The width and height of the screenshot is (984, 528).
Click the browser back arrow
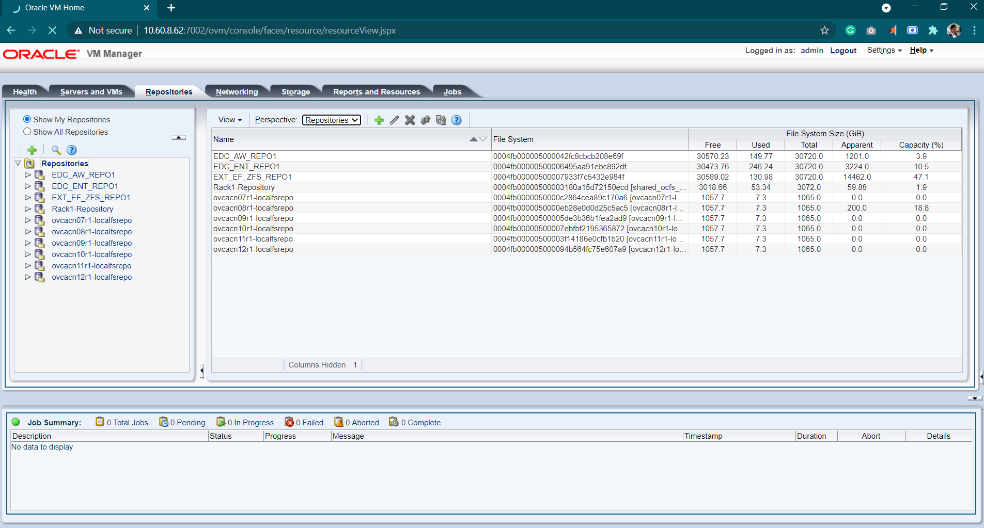pyautogui.click(x=11, y=30)
